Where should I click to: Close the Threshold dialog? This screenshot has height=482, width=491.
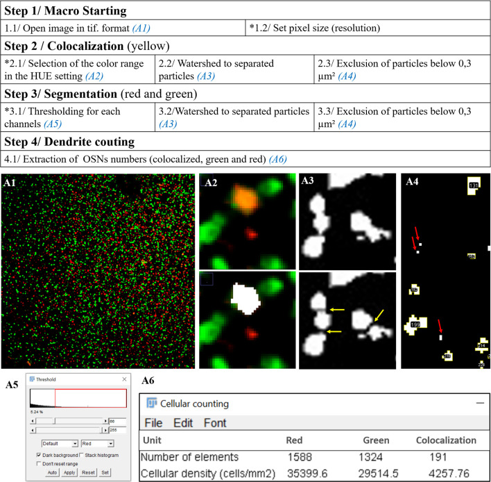tap(124, 380)
